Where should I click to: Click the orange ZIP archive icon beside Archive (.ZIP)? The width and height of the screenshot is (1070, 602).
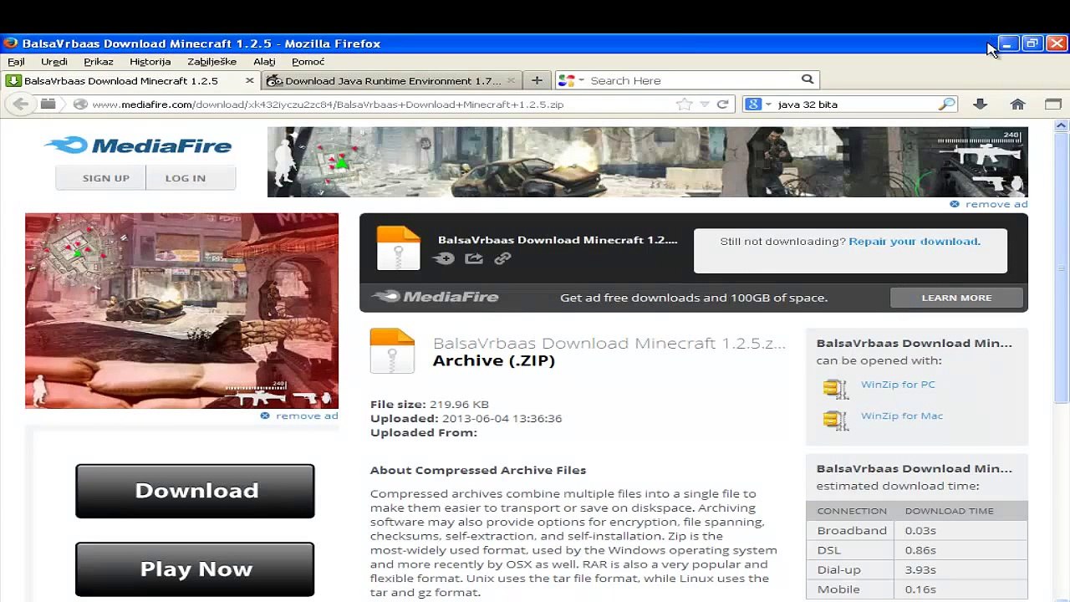click(392, 350)
